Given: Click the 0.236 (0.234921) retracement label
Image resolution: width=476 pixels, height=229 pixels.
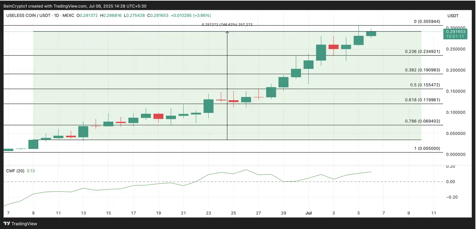Looking at the screenshot, I should point(422,51).
